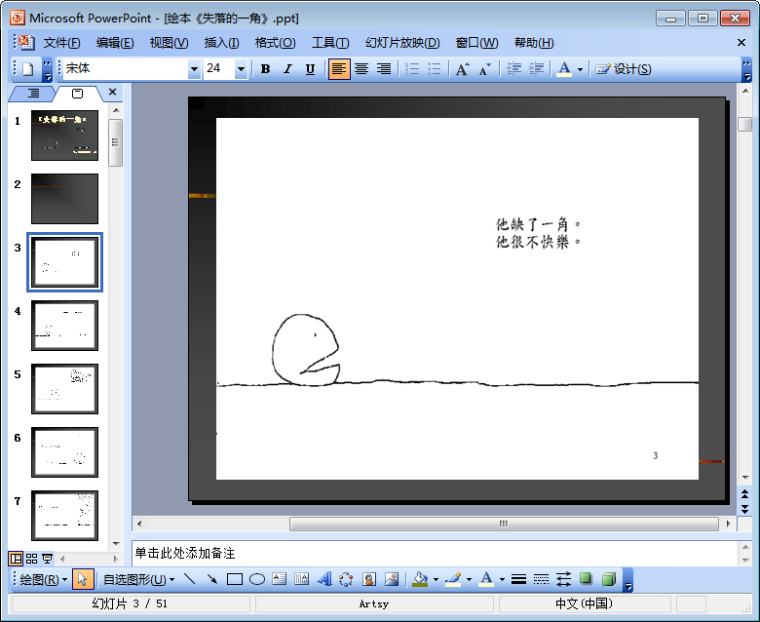760x622 pixels.
Task: Apply fill color with paint bucket
Action: click(420, 579)
